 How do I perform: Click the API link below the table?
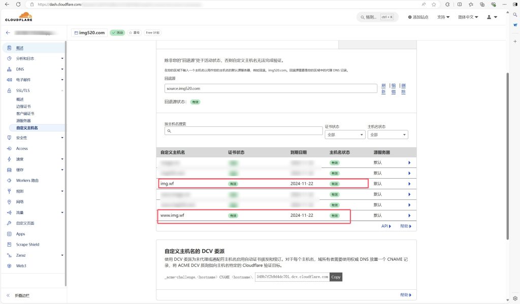(x=386, y=226)
